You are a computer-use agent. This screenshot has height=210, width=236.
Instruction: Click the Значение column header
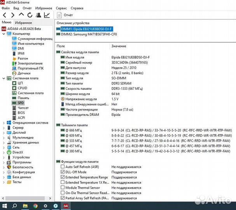(x=119, y=46)
